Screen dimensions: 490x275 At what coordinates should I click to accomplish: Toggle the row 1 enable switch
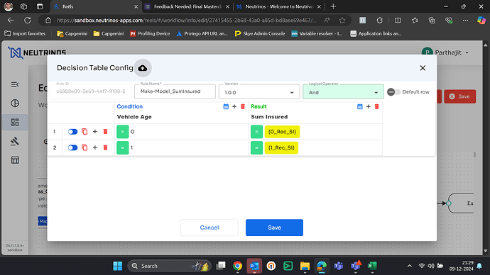[72, 132]
